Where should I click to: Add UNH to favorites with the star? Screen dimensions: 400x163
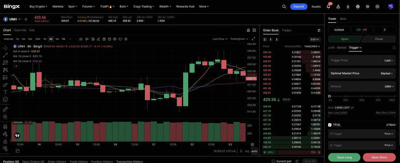pos(26,19)
